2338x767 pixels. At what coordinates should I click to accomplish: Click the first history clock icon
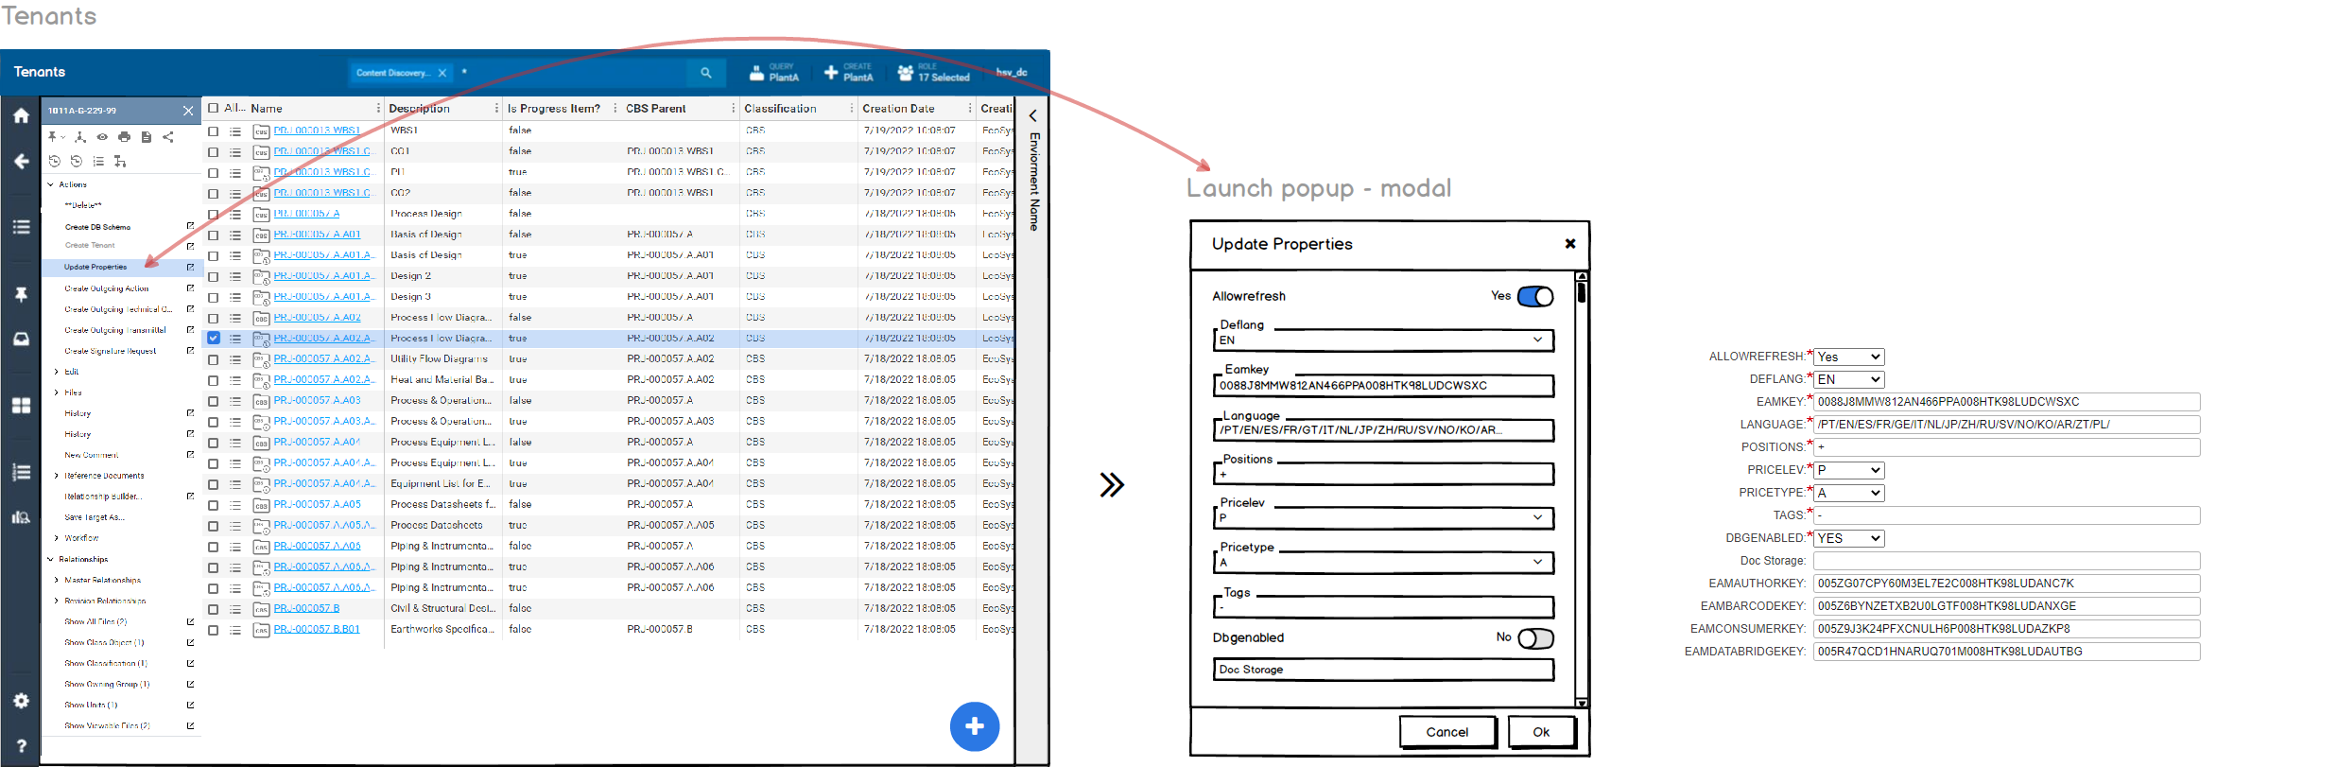[54, 162]
